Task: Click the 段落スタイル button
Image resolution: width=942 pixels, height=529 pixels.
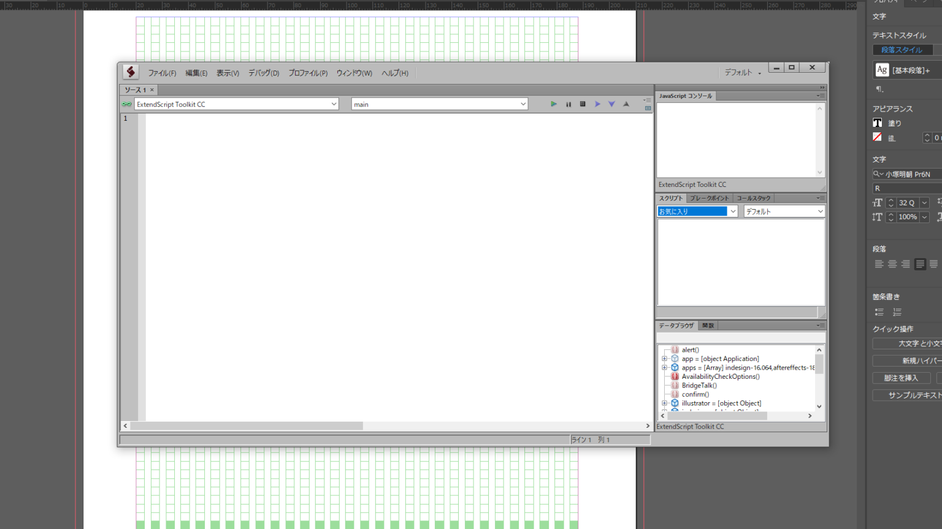Action: click(x=902, y=50)
